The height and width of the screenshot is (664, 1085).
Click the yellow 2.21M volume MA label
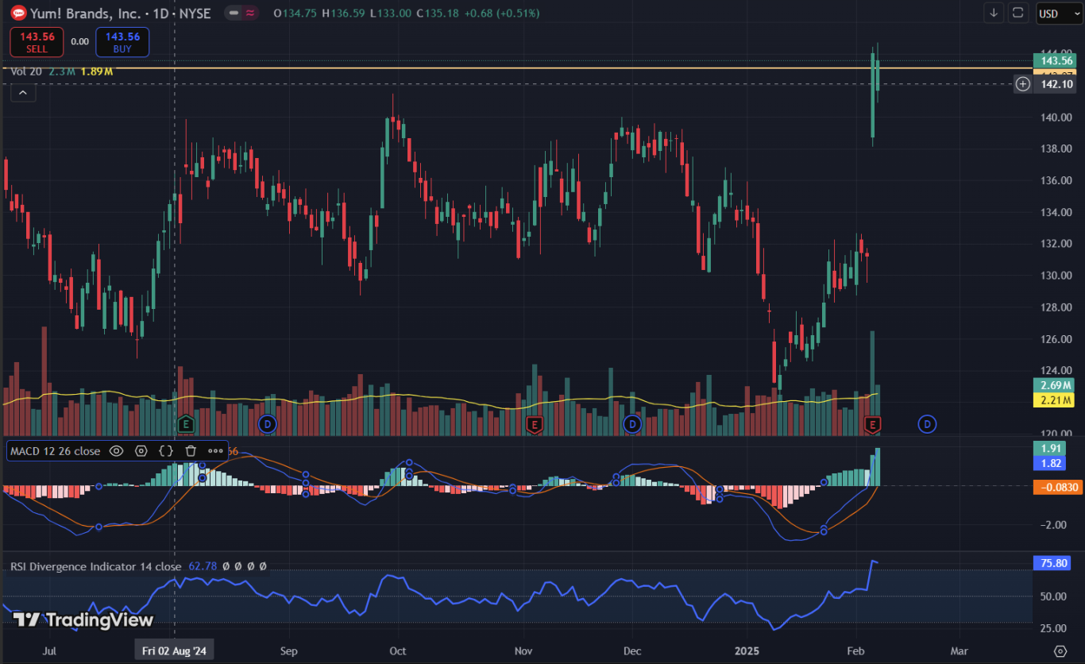click(1053, 400)
